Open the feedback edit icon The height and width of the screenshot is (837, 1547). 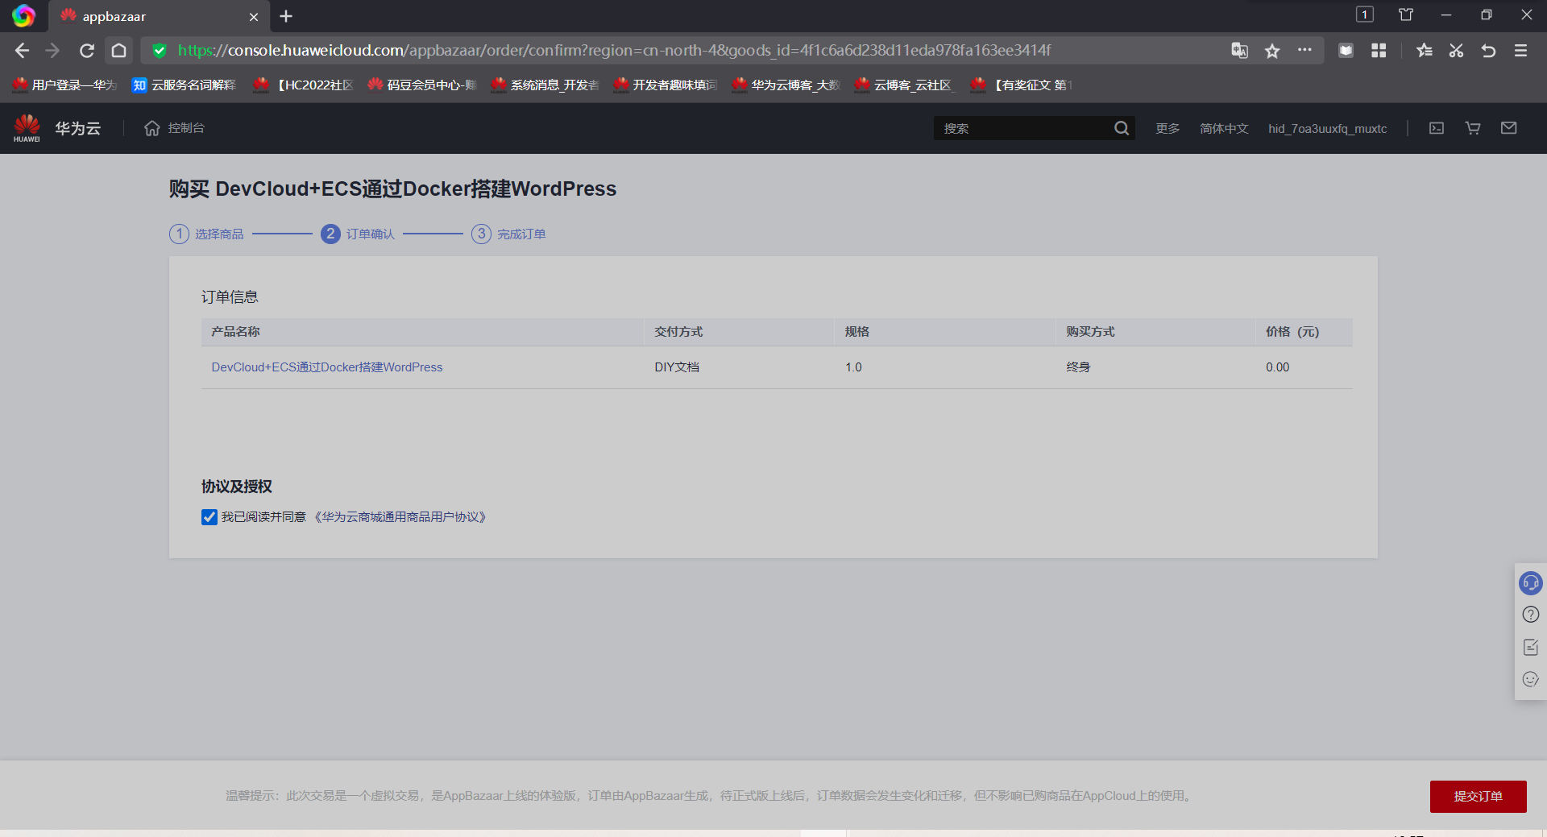click(x=1531, y=647)
